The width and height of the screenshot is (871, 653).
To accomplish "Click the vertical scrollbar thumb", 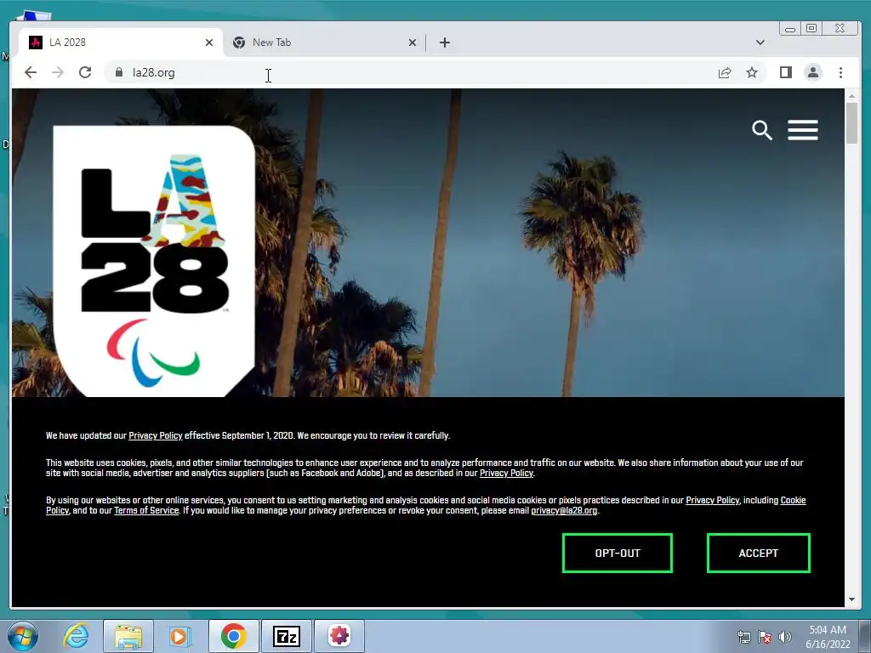I will (851, 123).
